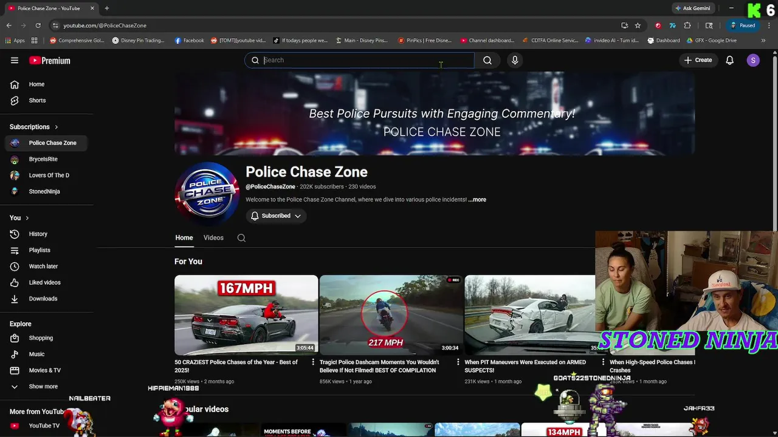Expand Show more under Explore
The image size is (778, 437).
tap(46, 387)
